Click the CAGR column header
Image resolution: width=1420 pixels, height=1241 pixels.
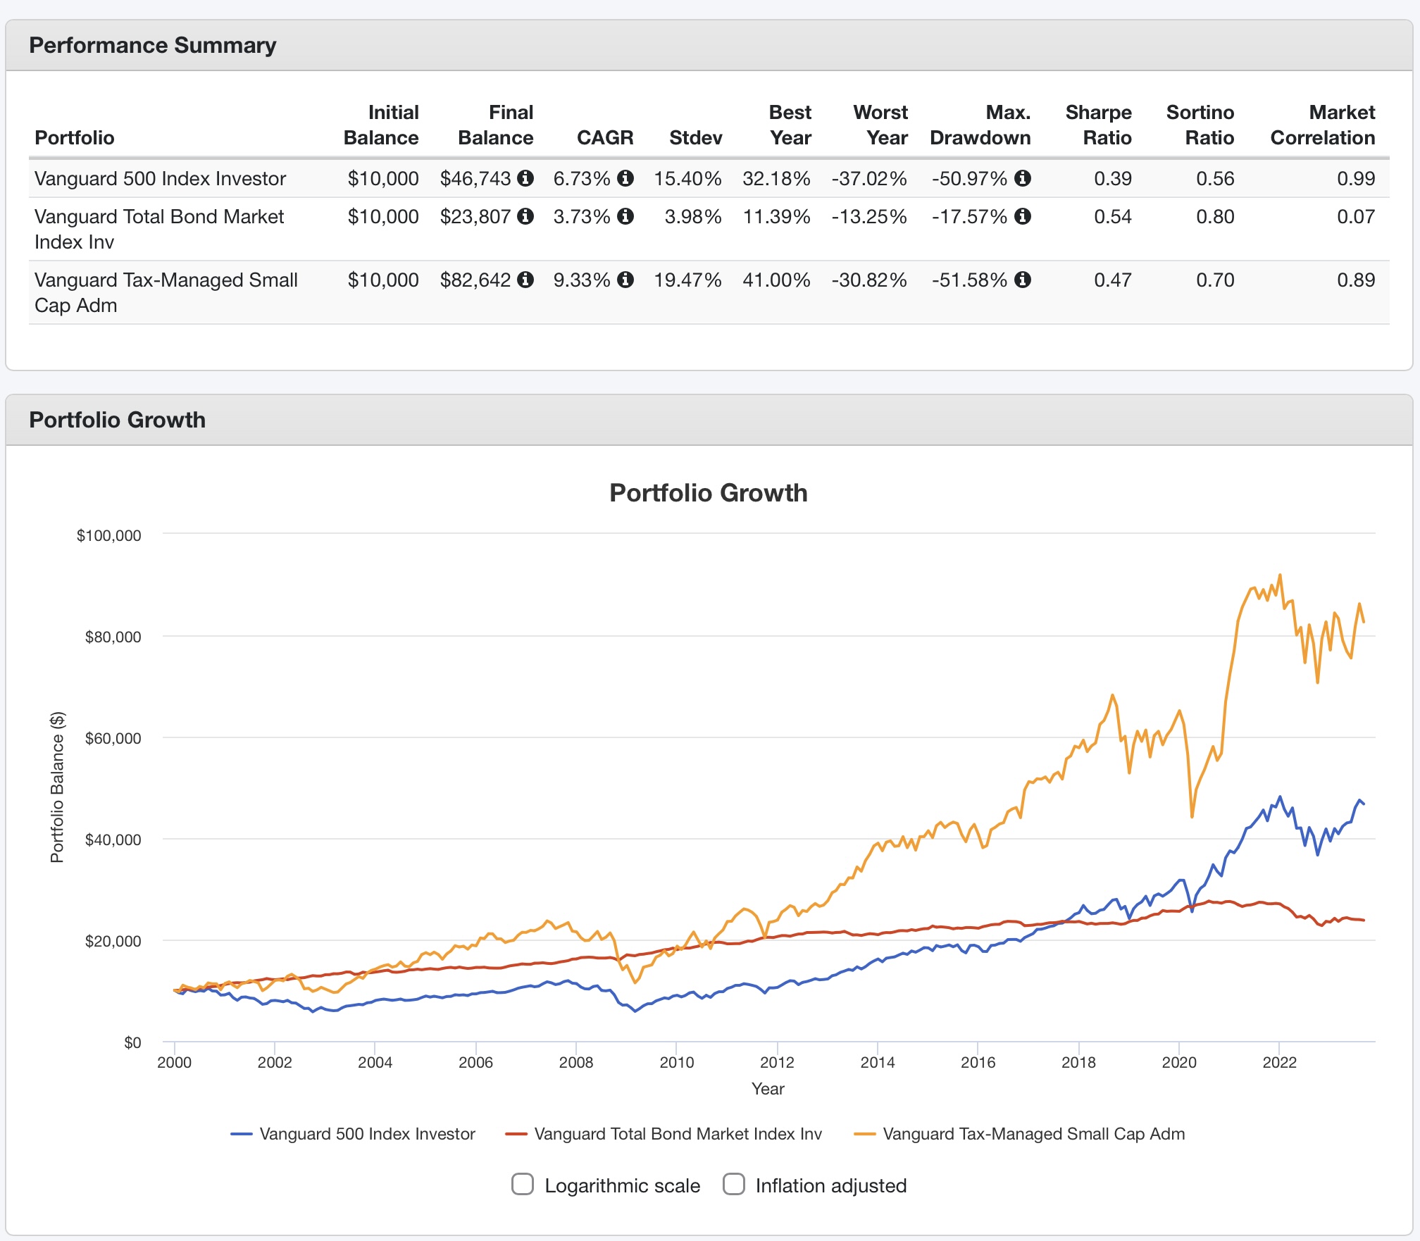[x=605, y=137]
